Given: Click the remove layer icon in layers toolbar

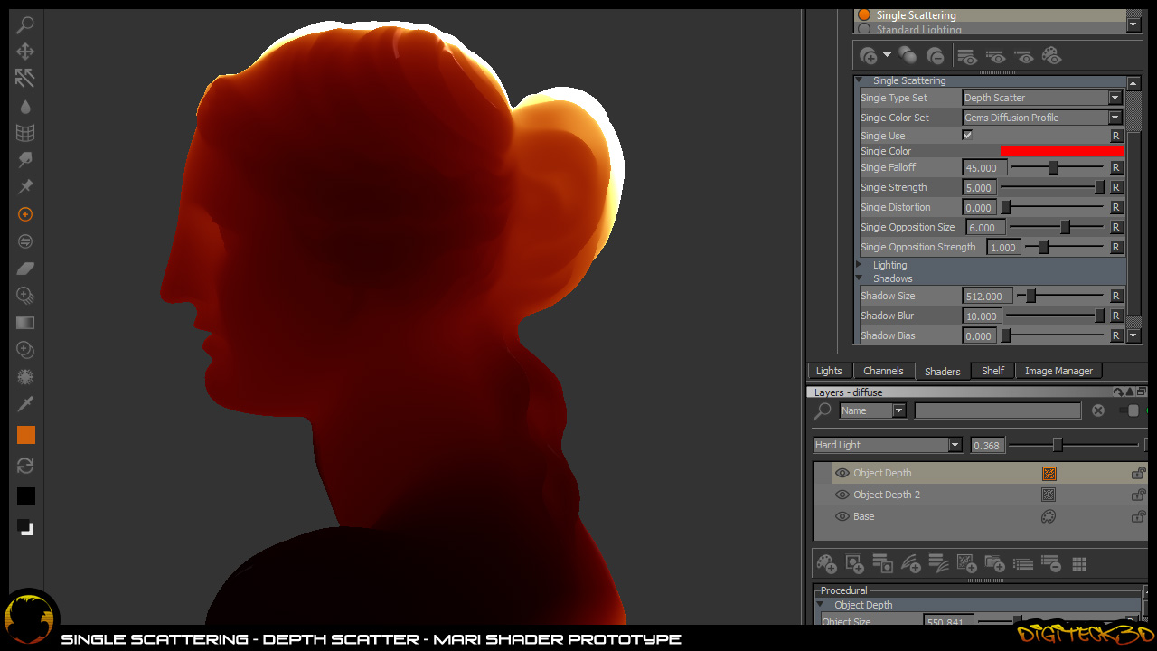Looking at the screenshot, I should coord(1050,564).
